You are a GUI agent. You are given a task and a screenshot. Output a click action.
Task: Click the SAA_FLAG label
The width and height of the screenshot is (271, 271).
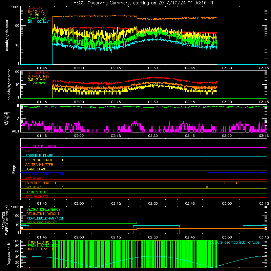click(33, 178)
